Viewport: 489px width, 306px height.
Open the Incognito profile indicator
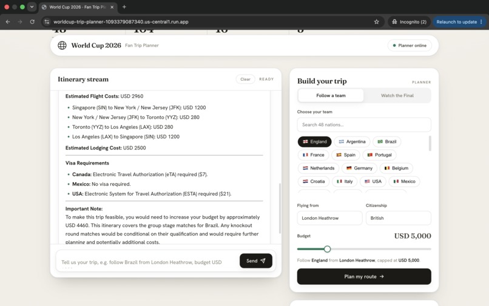pyautogui.click(x=409, y=22)
